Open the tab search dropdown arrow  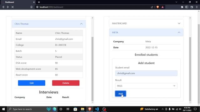[x=176, y=2]
